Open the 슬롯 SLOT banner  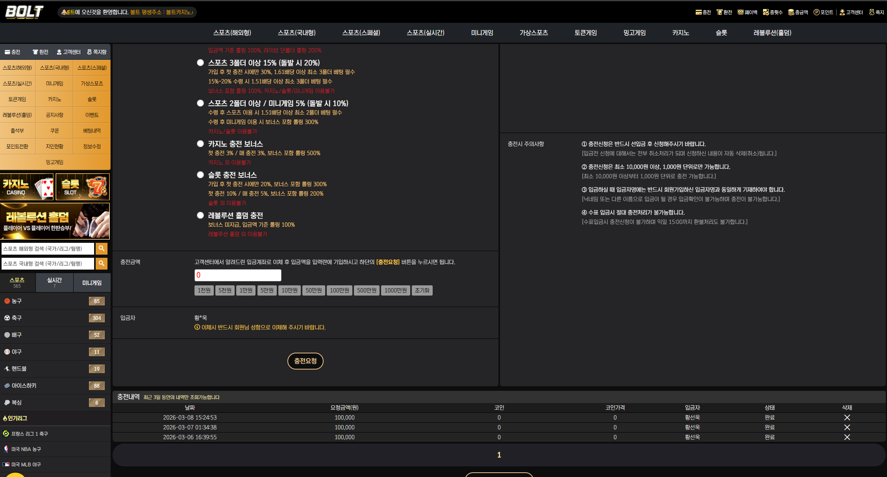[83, 187]
